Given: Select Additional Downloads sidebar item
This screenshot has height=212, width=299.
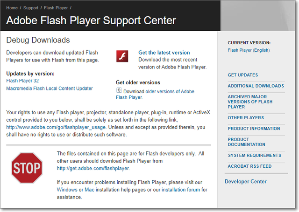Looking at the screenshot, I should 256,86.
